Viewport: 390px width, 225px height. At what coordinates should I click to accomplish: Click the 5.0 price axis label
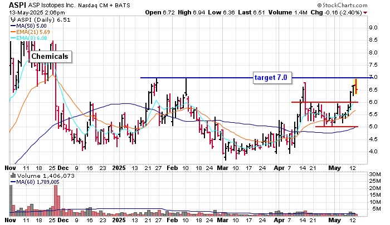[x=373, y=127]
